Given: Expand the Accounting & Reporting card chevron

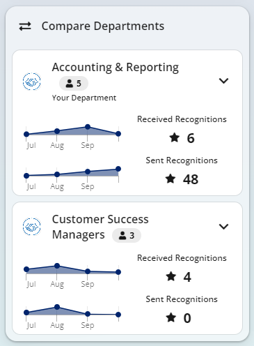Looking at the screenshot, I should (224, 81).
